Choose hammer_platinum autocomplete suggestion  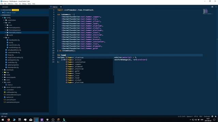tap(90, 82)
